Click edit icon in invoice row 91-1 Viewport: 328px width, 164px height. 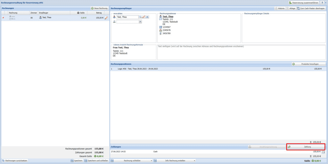106,18
